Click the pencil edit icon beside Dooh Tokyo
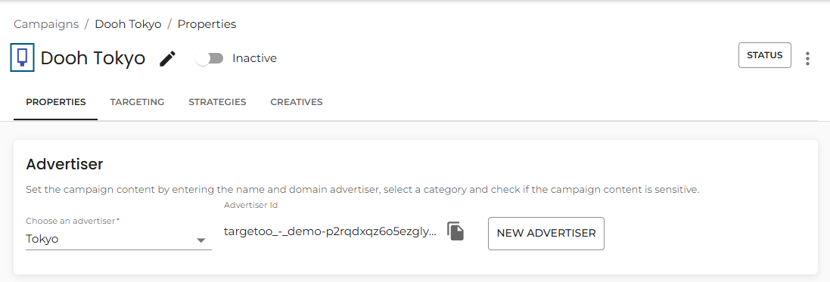Image resolution: width=830 pixels, height=282 pixels. (168, 59)
